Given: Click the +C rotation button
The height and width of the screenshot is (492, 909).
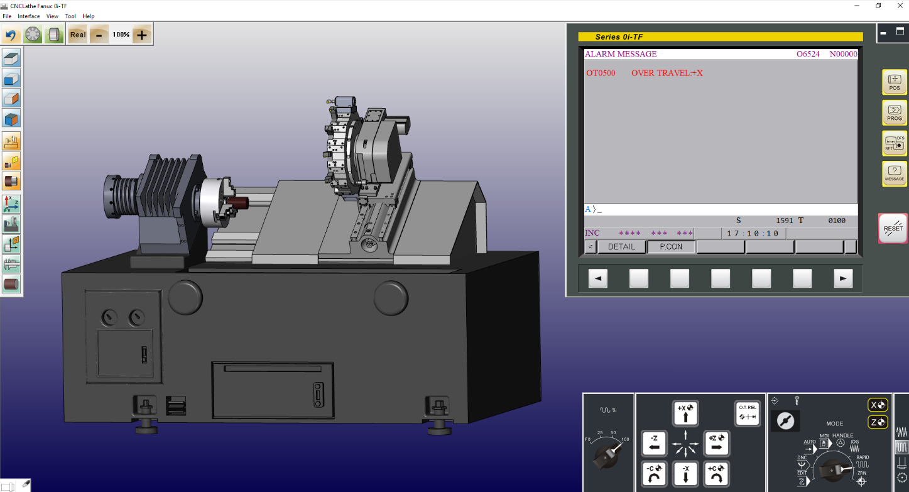Looking at the screenshot, I should coord(716,475).
